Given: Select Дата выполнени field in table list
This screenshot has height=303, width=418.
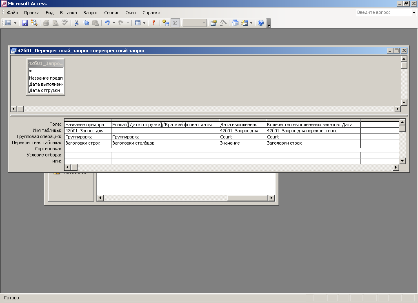Looking at the screenshot, I should pyautogui.click(x=46, y=84).
